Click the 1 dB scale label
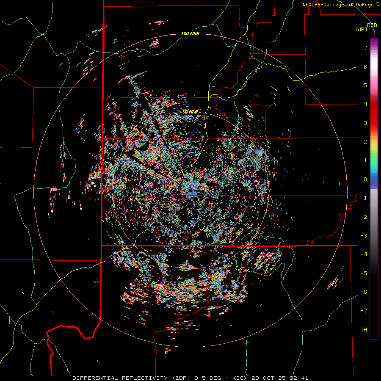Screen dimensions: 381x381 pos(365,160)
